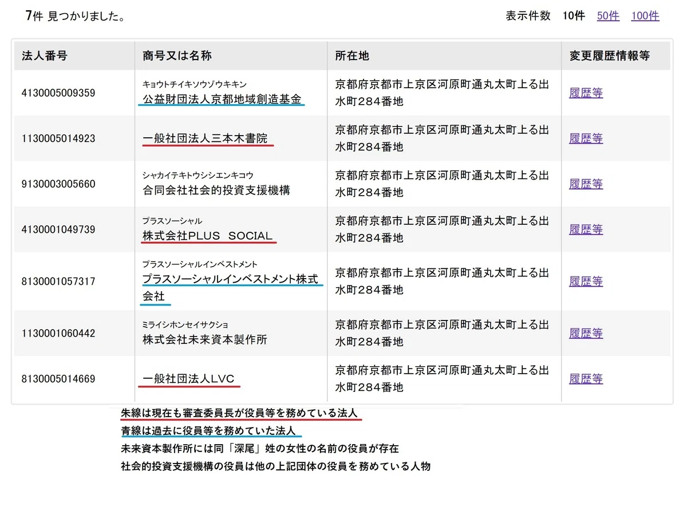This screenshot has width=687, height=507.
Task: Click the note about 未来資本製作所 officer 深尾
Action: point(260,448)
